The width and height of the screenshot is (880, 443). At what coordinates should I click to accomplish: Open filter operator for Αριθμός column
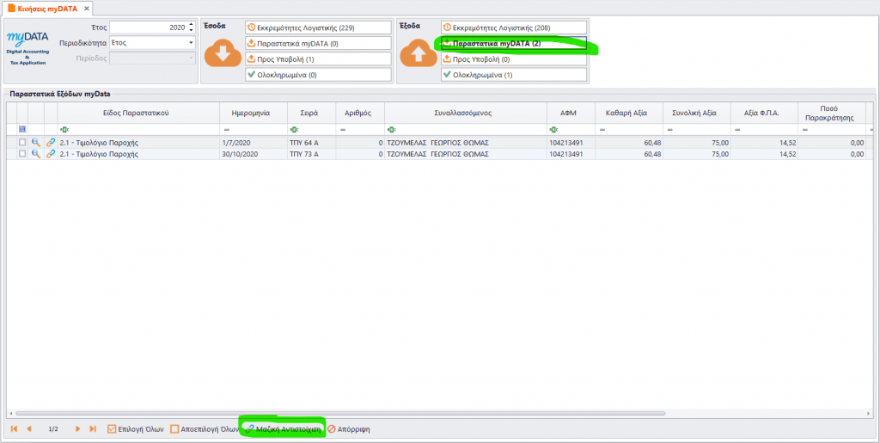point(342,130)
